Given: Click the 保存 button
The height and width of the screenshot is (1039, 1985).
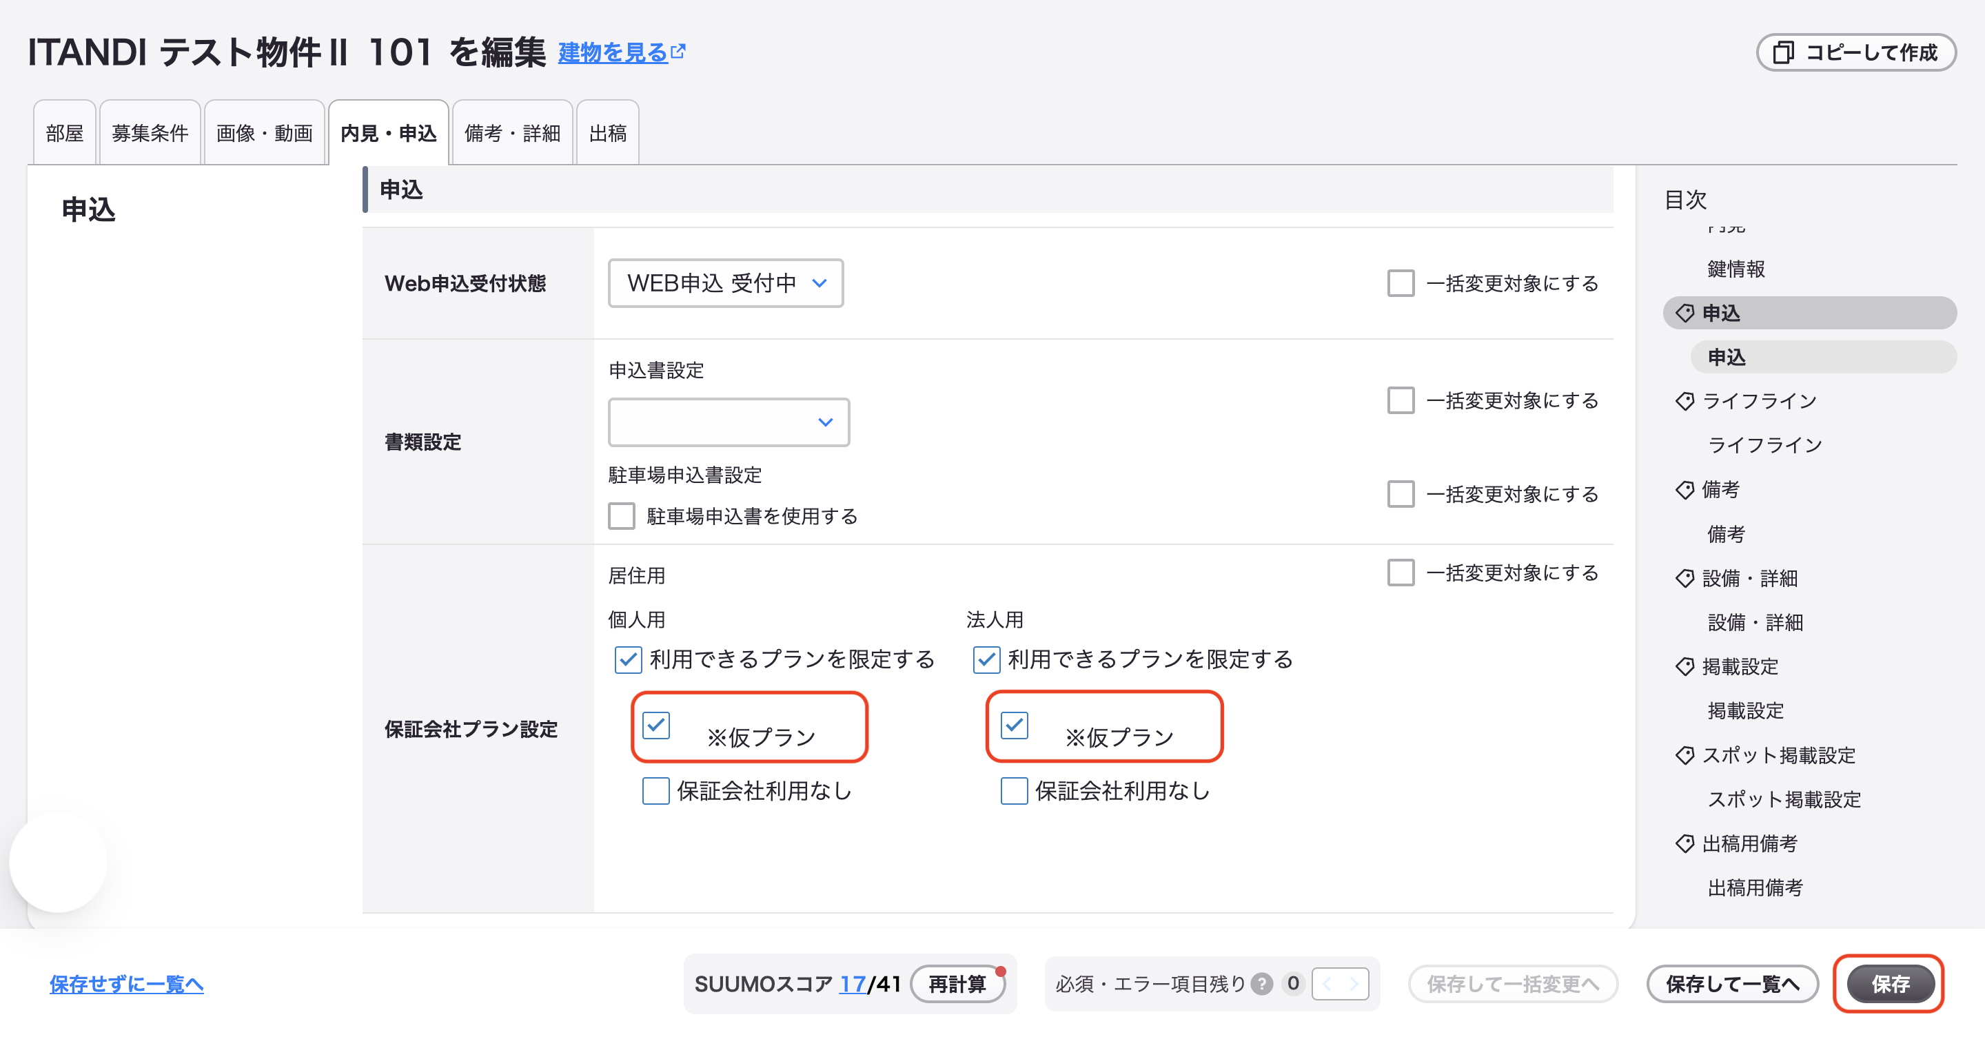Looking at the screenshot, I should [x=1890, y=984].
